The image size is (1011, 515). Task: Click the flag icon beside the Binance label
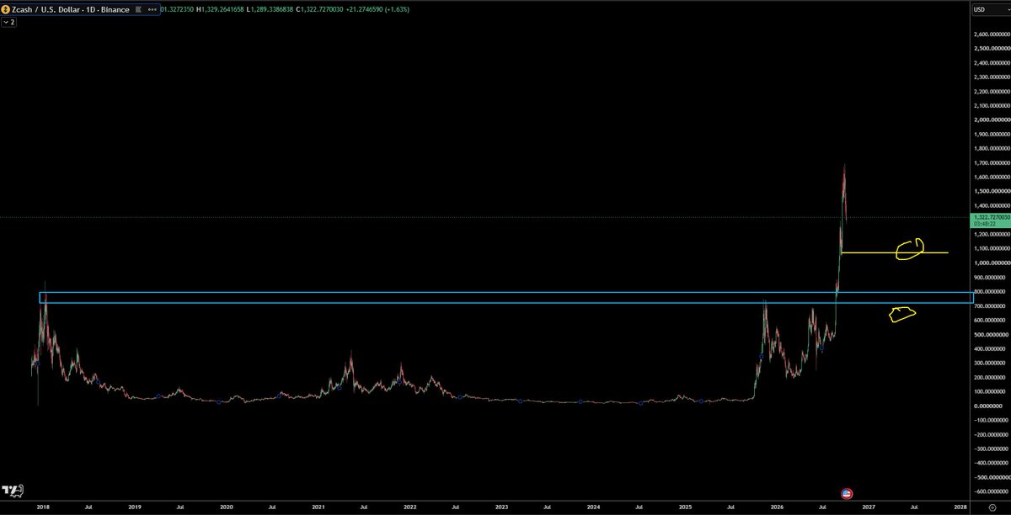coord(138,9)
